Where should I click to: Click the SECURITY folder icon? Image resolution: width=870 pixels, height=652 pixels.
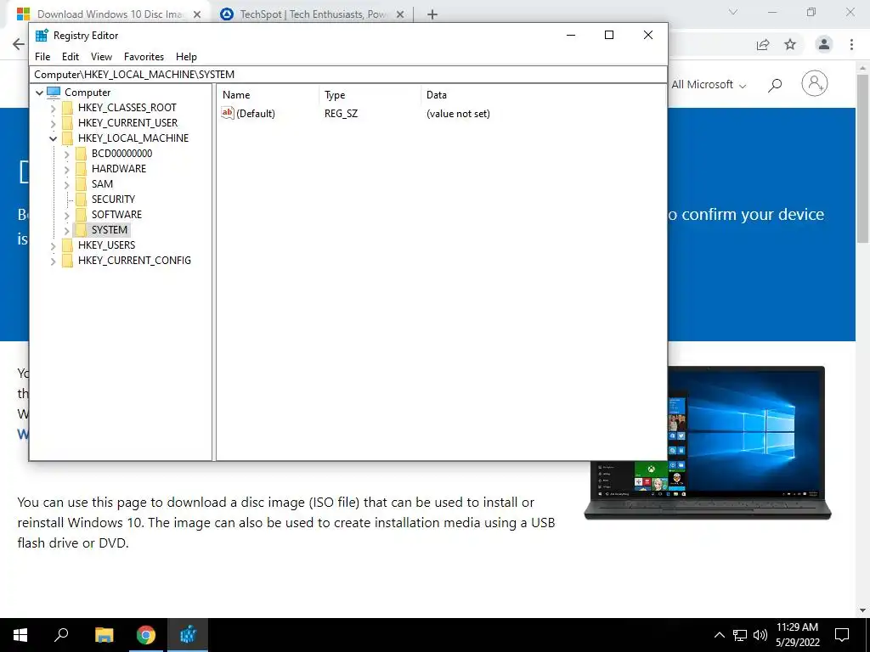click(x=81, y=199)
